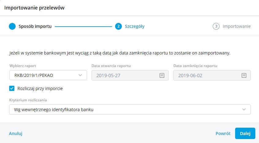
Task: Jump to the Importowanie step label
Action: pos(237,26)
